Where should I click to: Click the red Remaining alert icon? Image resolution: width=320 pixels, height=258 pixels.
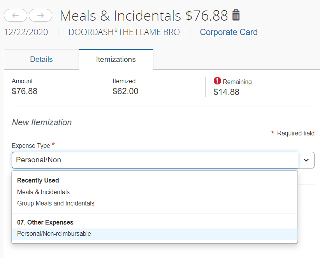[x=216, y=81]
